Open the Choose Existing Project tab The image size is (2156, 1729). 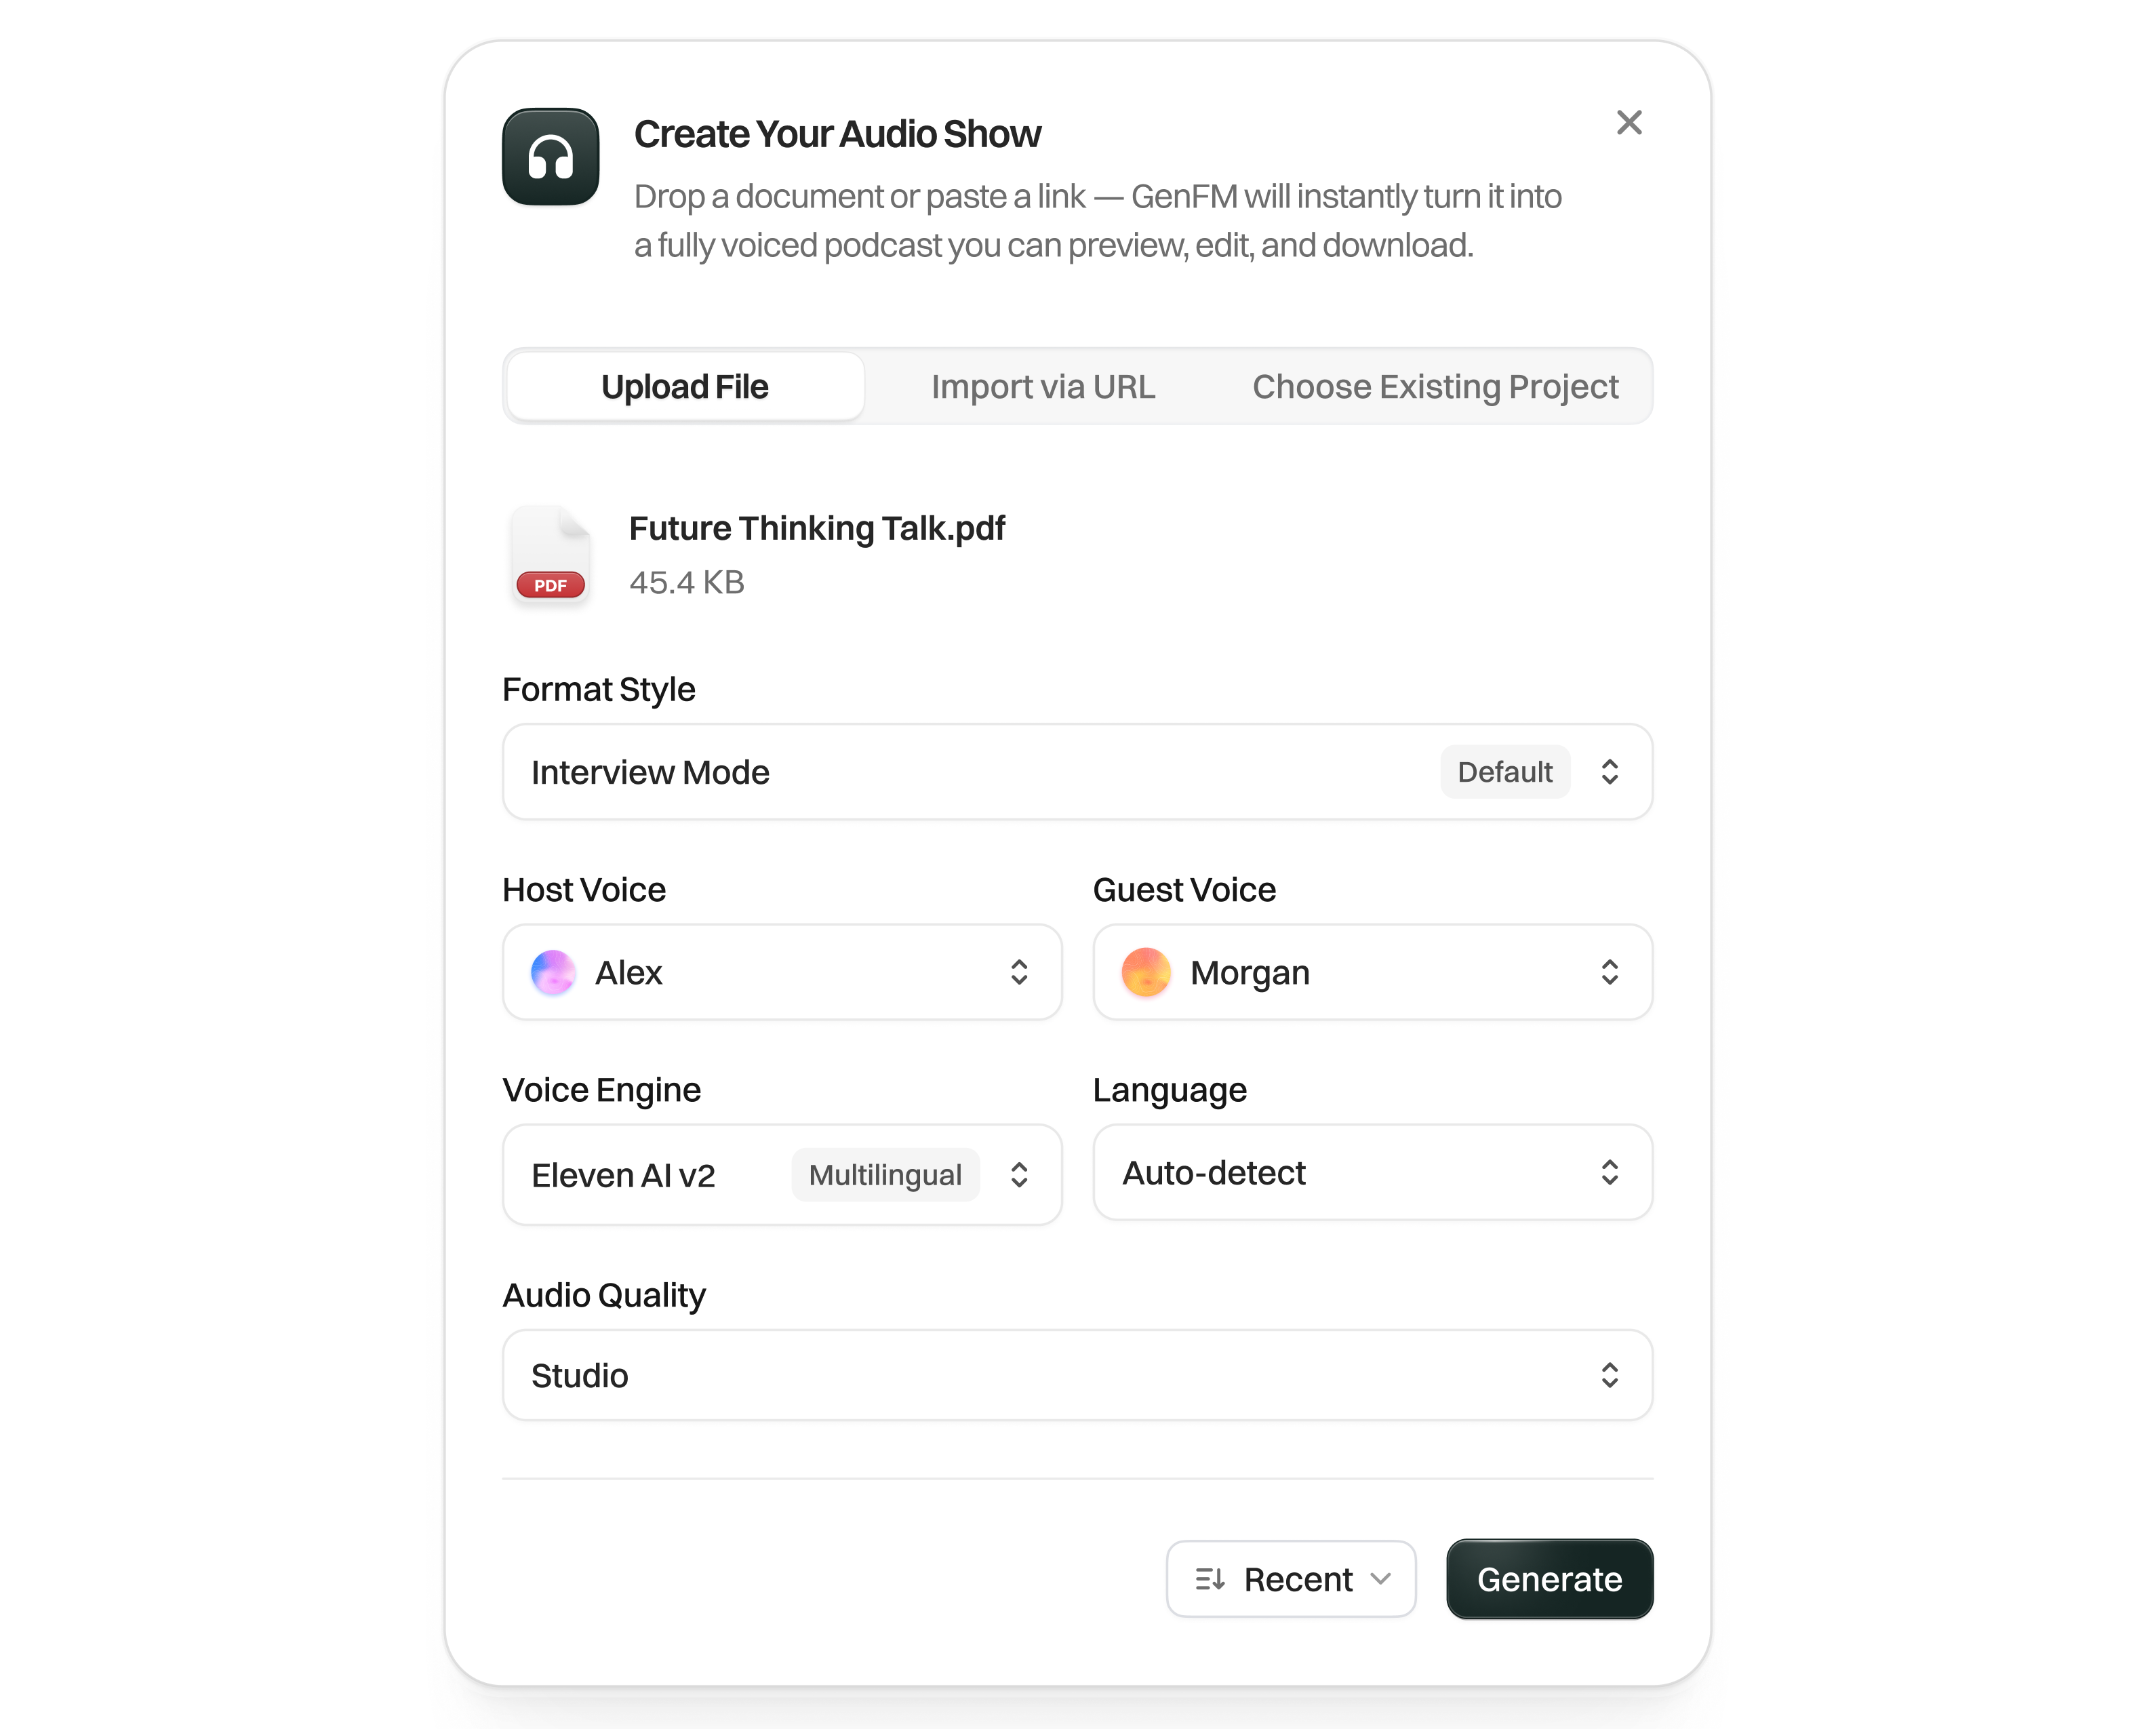1435,387
